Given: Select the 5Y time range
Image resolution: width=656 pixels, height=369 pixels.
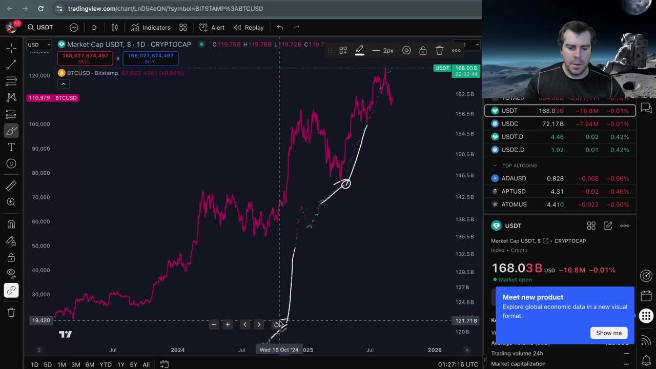Looking at the screenshot, I should [133, 364].
